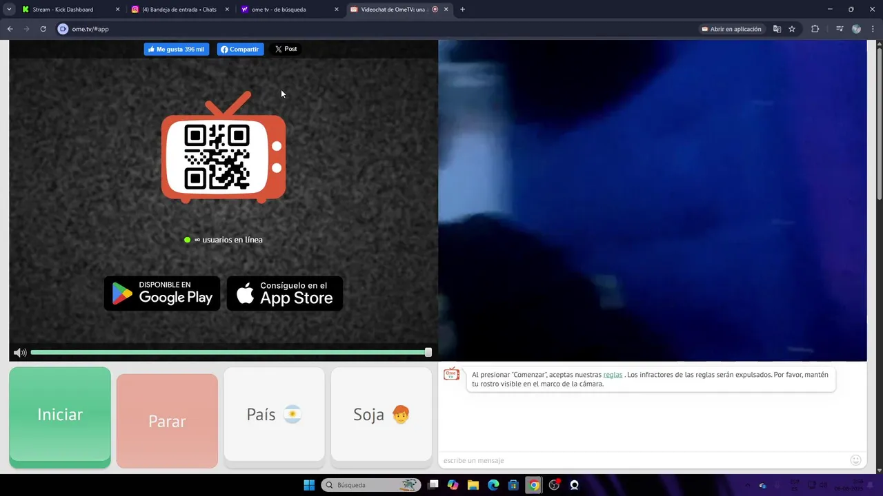
Task: Reload the current page
Action: [x=43, y=29]
